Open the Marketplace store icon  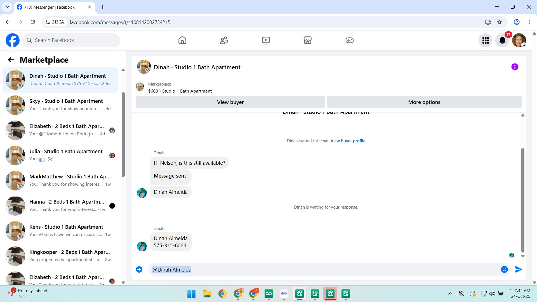[308, 40]
